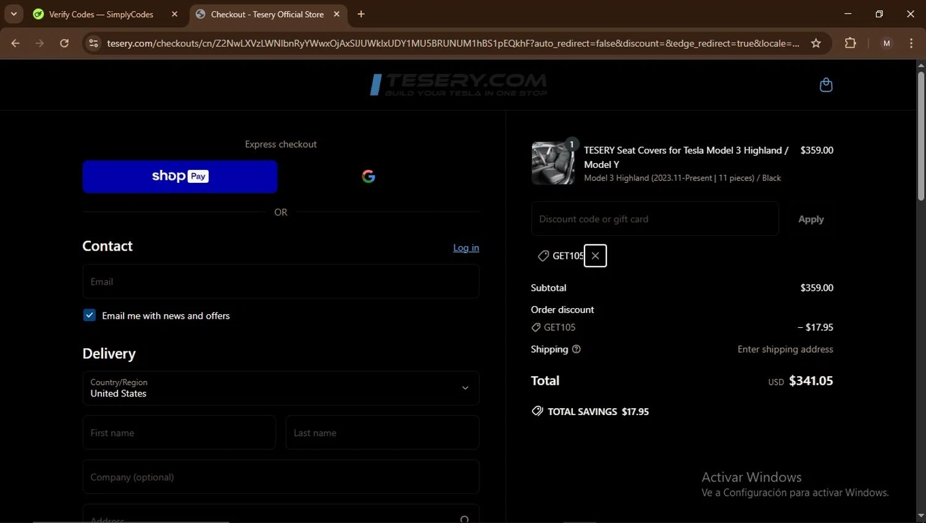Click the Subtotal $359.00 amount
The height and width of the screenshot is (523, 926).
click(x=817, y=288)
